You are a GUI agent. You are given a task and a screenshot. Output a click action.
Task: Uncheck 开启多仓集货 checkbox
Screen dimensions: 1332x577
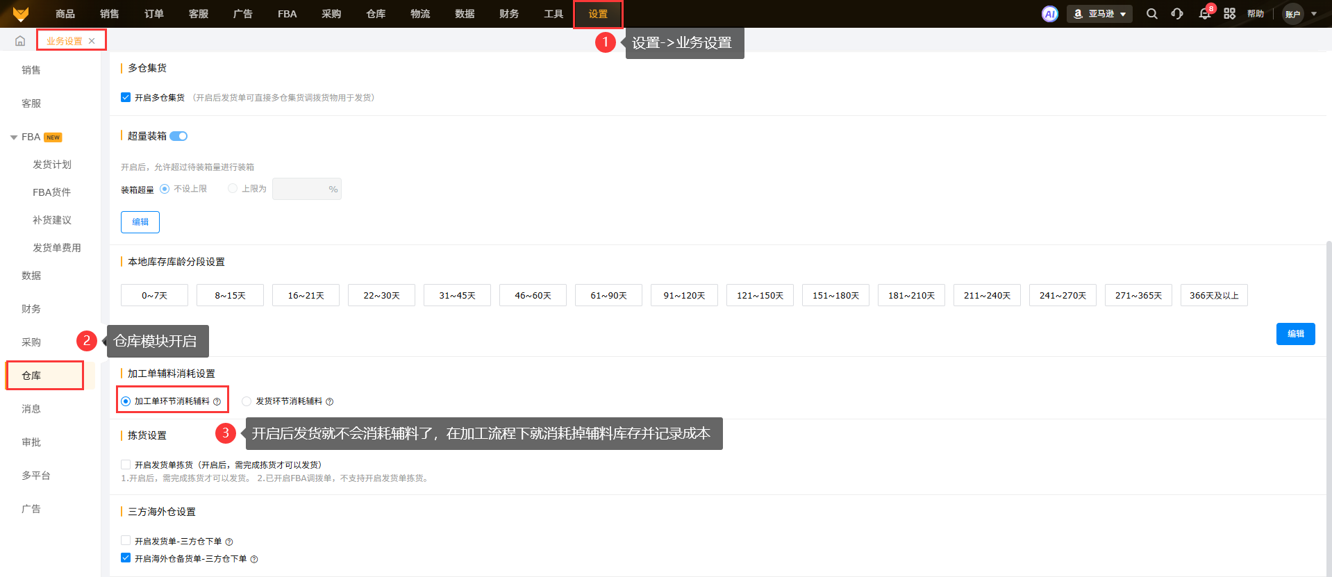(x=126, y=97)
